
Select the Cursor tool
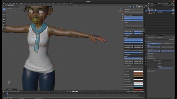pyautogui.click(x=4, y=12)
